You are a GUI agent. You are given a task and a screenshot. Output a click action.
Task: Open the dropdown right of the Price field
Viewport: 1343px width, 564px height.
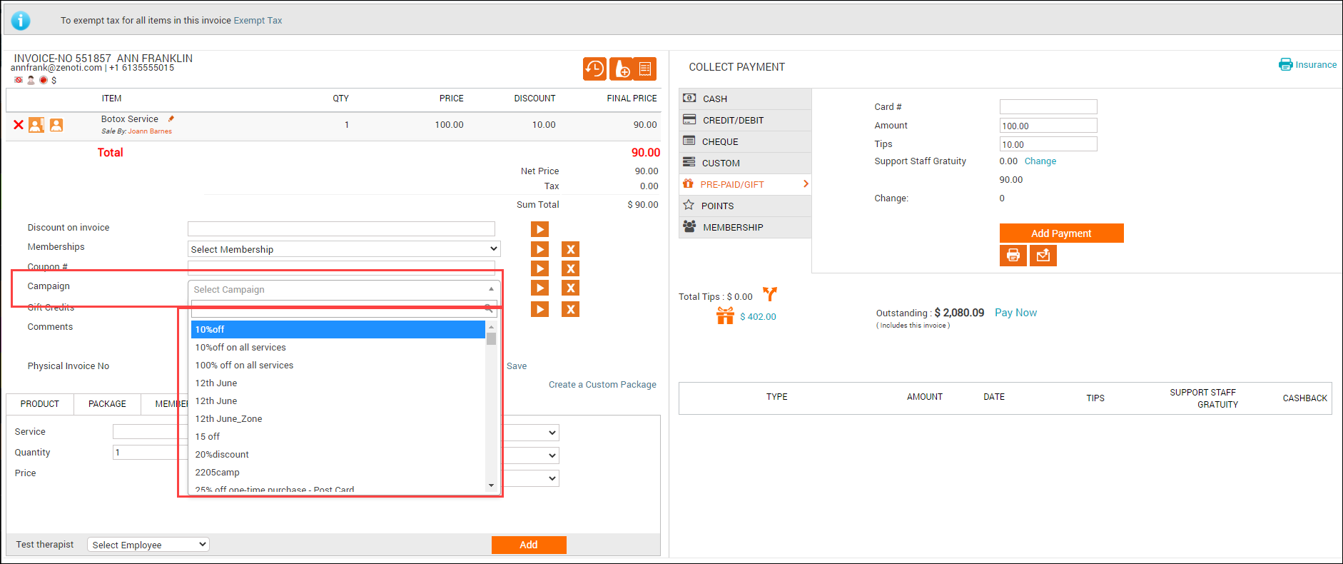[531, 478]
